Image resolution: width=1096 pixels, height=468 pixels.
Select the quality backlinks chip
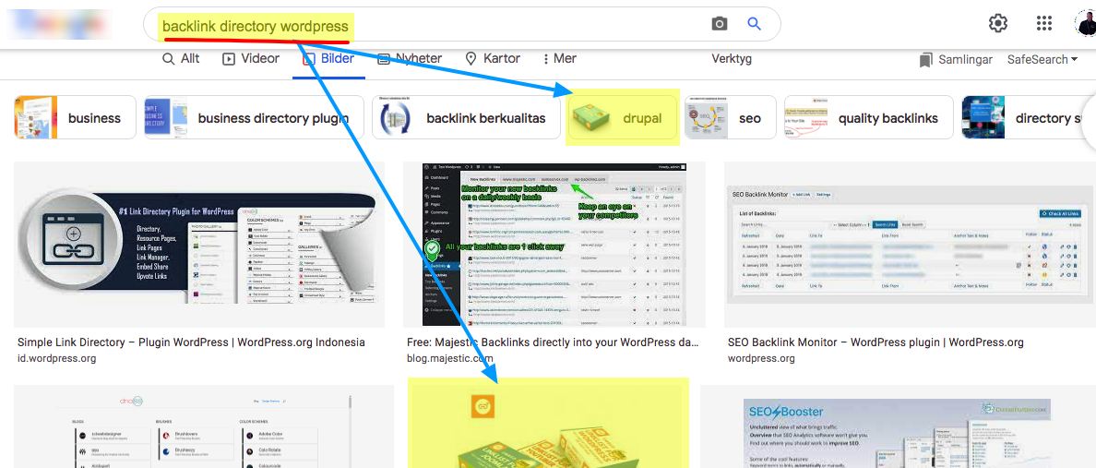(869, 118)
